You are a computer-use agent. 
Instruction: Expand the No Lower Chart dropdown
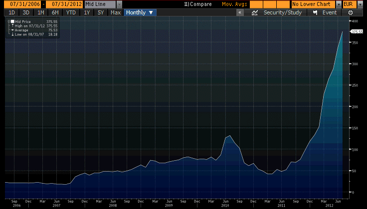coord(339,4)
